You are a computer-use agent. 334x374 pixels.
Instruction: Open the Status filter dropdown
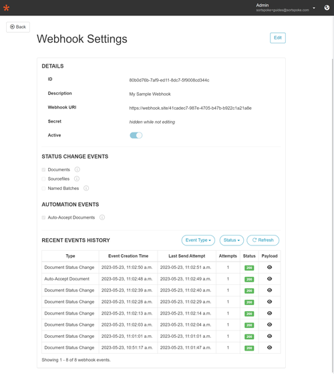(x=232, y=240)
